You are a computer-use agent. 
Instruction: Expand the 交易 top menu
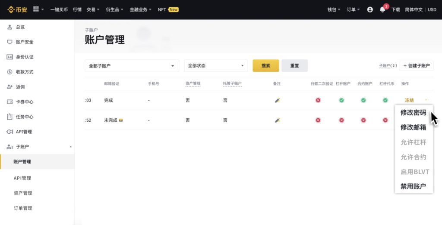pyautogui.click(x=93, y=9)
